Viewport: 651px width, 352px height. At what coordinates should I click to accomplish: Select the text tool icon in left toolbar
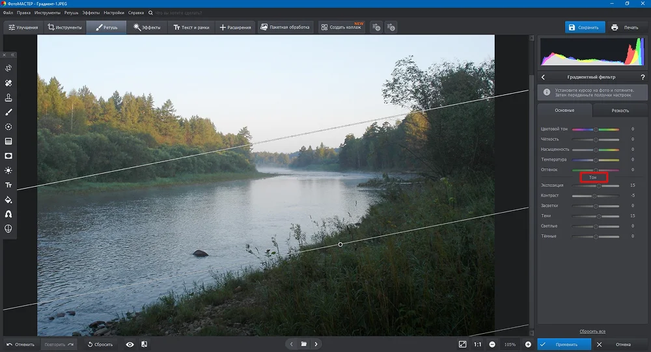8,185
